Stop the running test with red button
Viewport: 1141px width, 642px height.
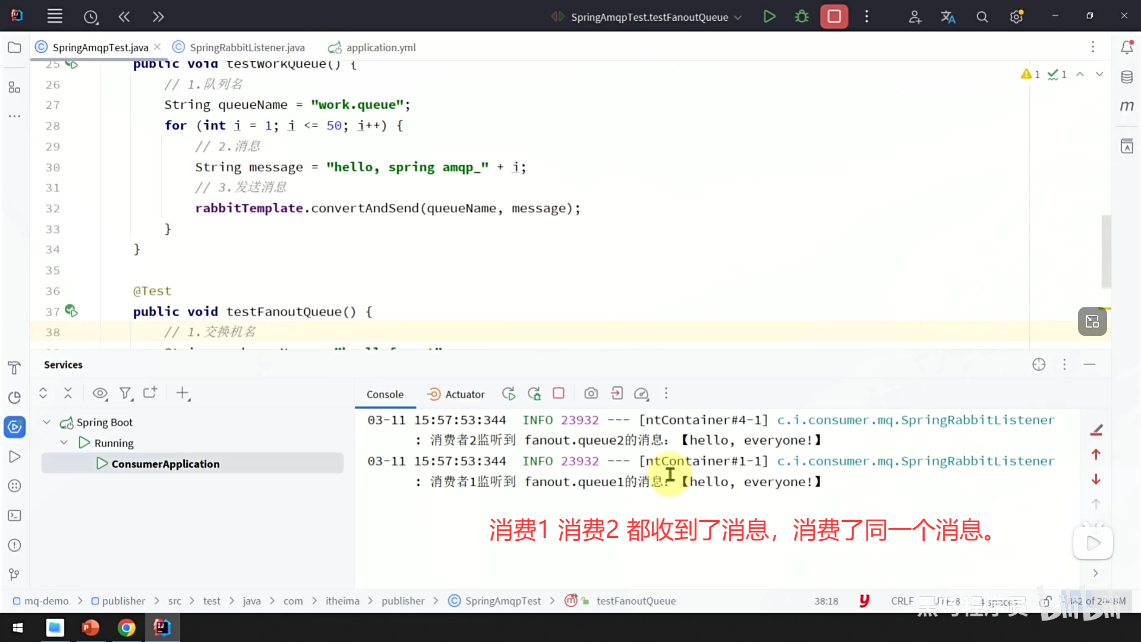(834, 17)
